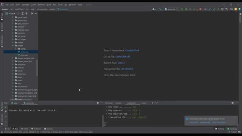Click player breadcrumb in navigation bar
The image size is (242, 136).
click(52, 9)
